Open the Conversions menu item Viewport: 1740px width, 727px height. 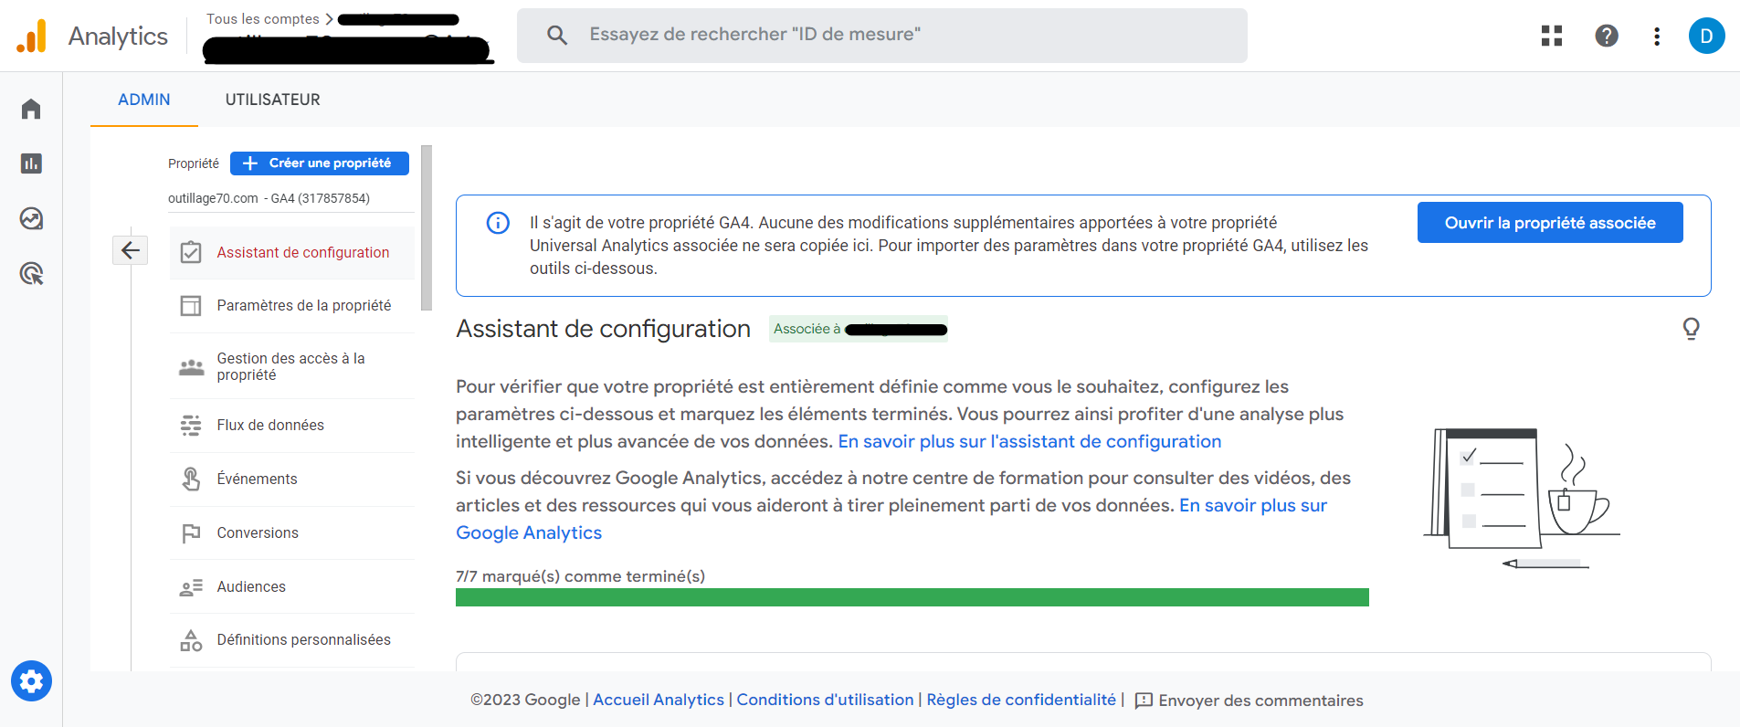click(292, 533)
